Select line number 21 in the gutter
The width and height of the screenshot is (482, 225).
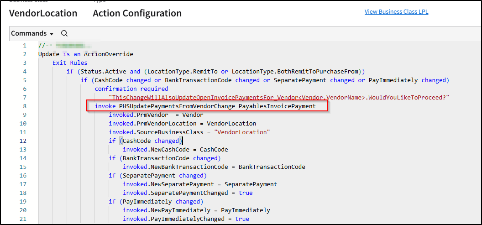click(23, 219)
